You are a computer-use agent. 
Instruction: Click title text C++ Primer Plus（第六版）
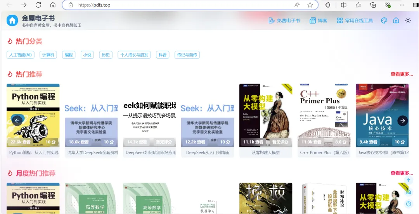click(x=324, y=153)
